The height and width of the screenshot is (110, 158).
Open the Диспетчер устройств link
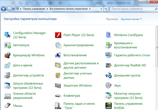(x=28, y=75)
